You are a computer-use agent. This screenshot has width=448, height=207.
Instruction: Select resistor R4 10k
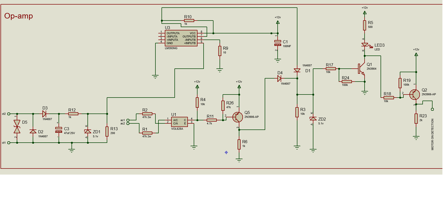pyautogui.click(x=197, y=102)
